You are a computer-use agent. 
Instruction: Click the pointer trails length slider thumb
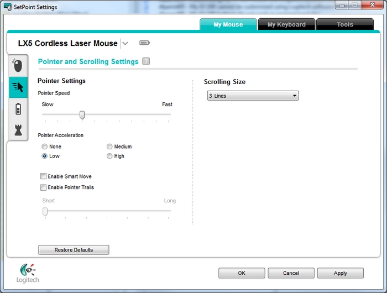click(x=45, y=212)
